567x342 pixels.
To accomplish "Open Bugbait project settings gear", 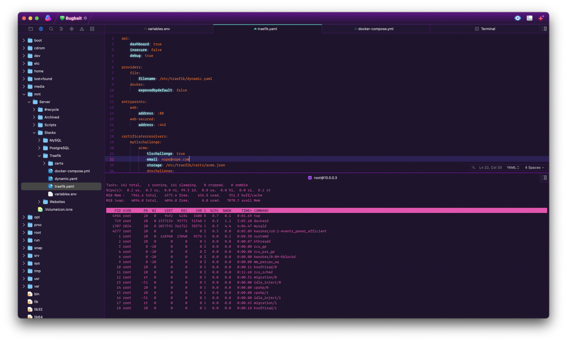I will tap(85, 18).
